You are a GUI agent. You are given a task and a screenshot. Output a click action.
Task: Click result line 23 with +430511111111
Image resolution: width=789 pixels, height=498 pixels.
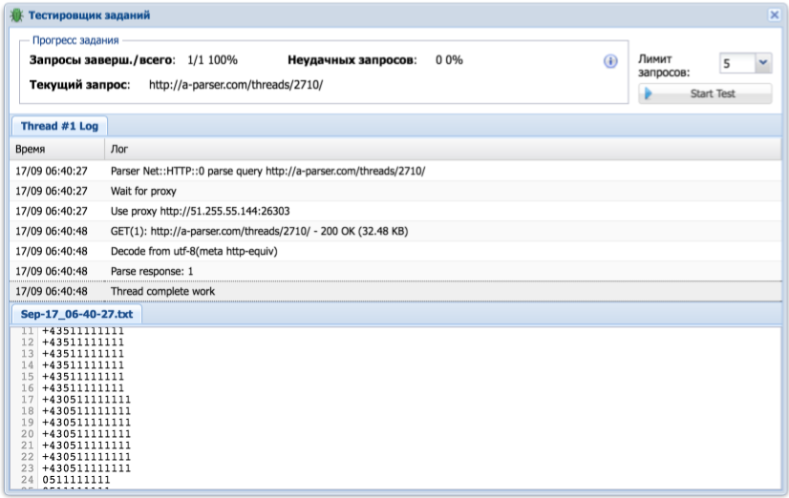click(87, 468)
